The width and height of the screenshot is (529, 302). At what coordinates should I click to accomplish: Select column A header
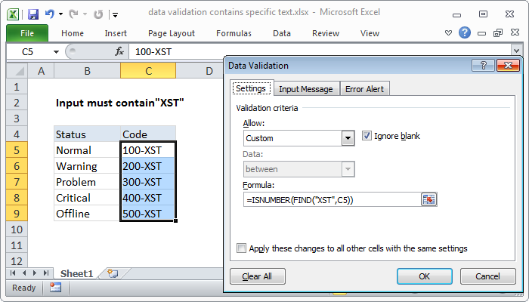coord(41,71)
